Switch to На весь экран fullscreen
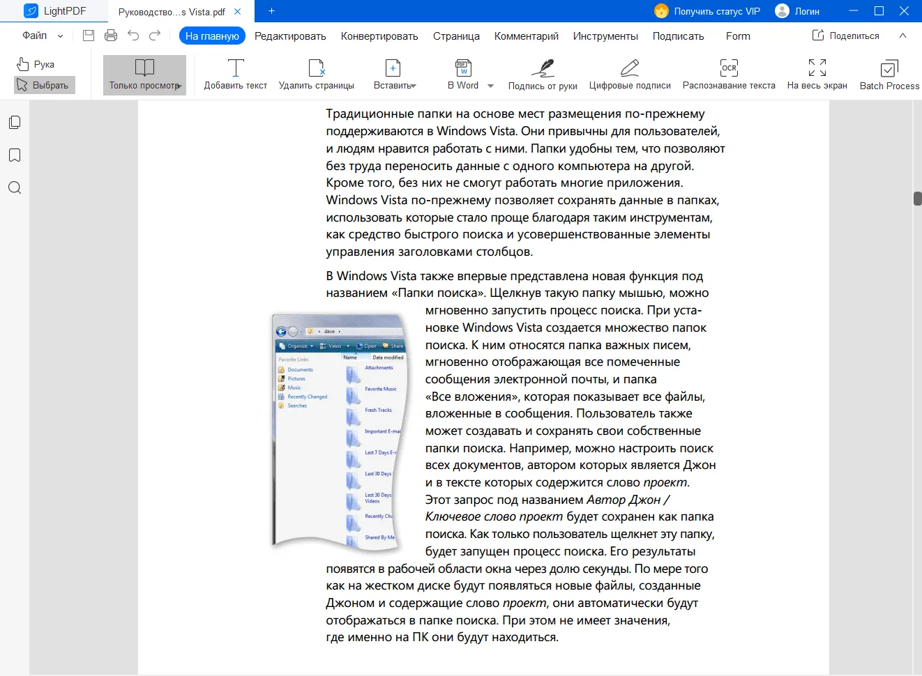This screenshot has width=922, height=676. pyautogui.click(x=817, y=75)
